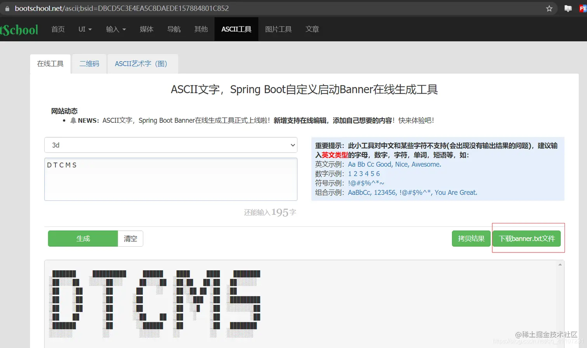Click the BootSchool logo
587x348 pixels.
point(19,30)
